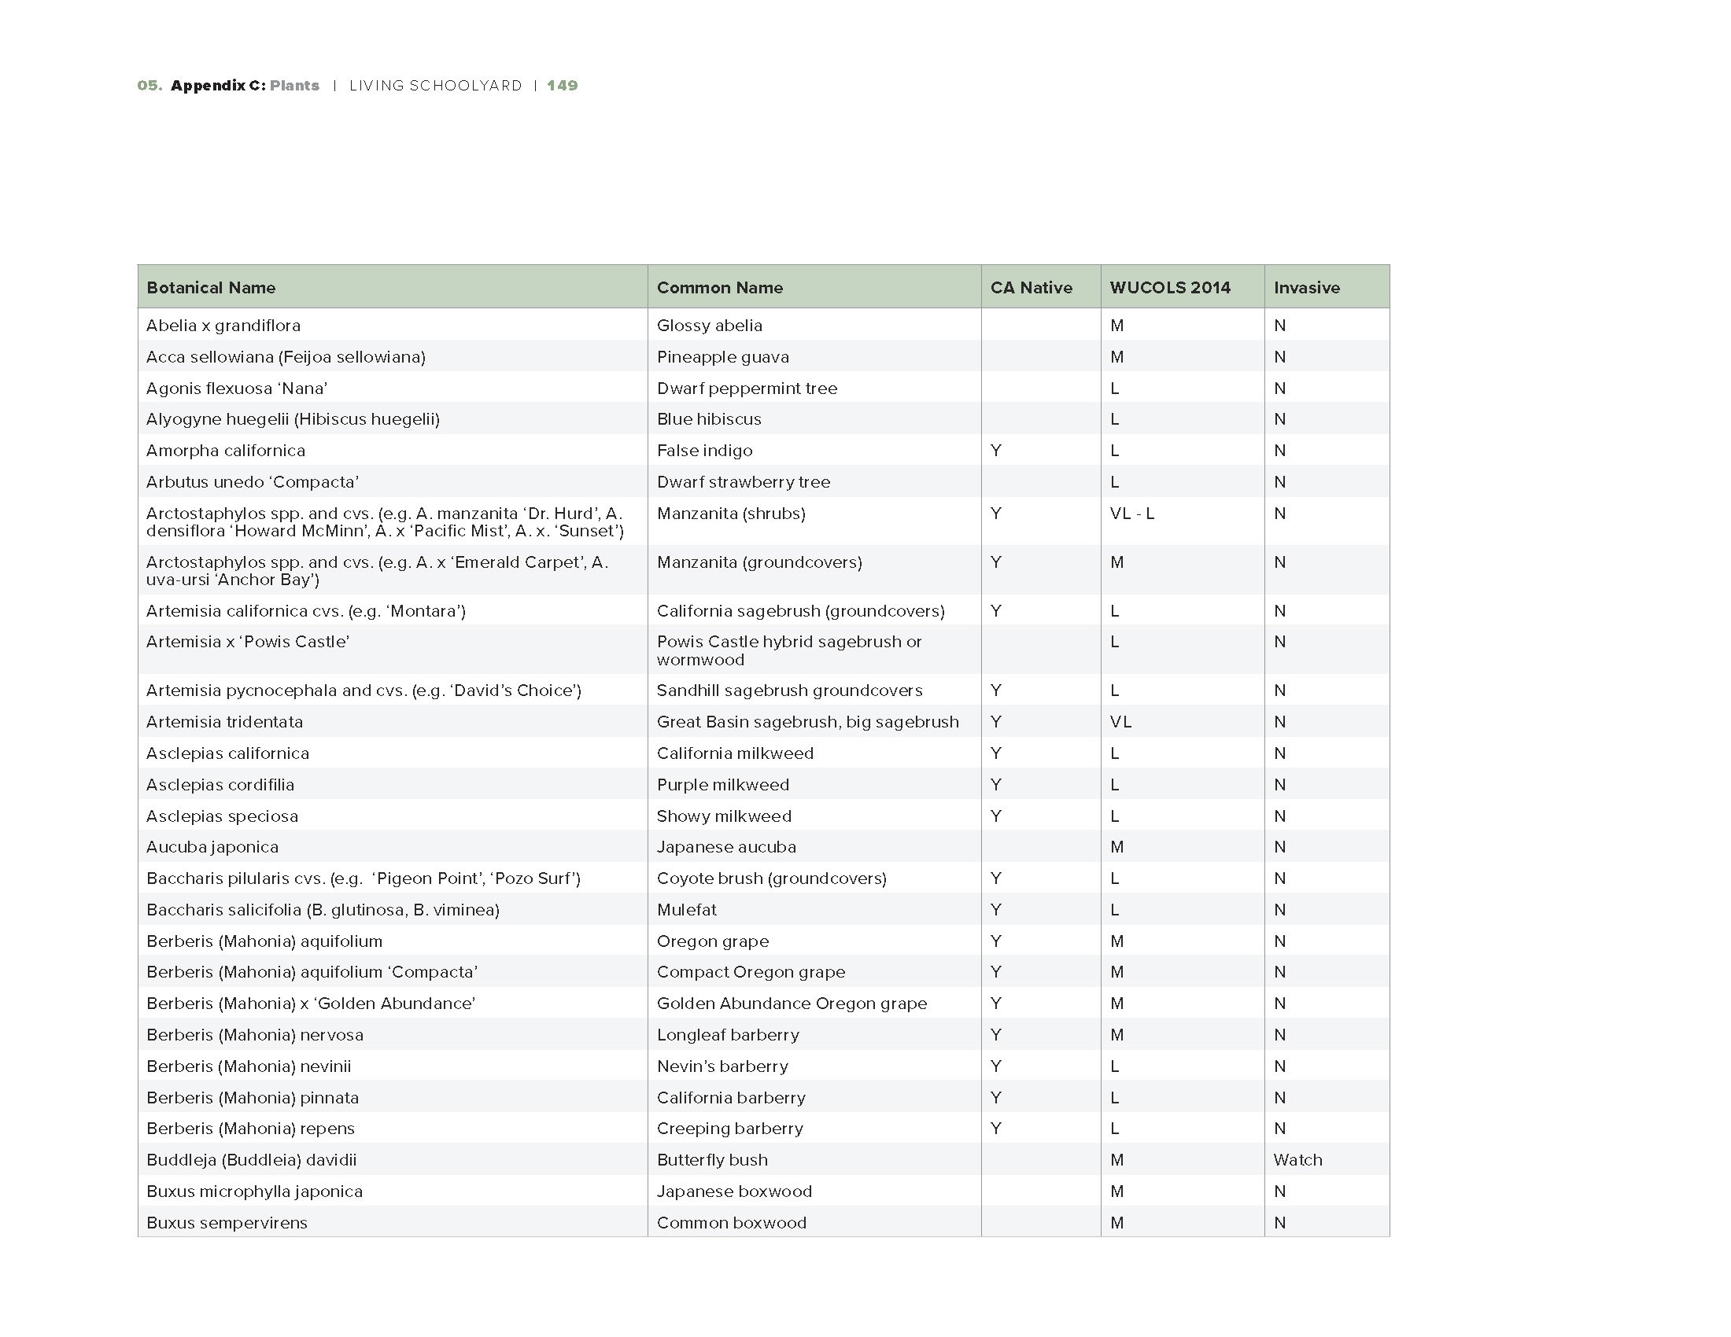
Task: Select 'Glossy abelia' common name
Action: pyautogui.click(x=710, y=326)
